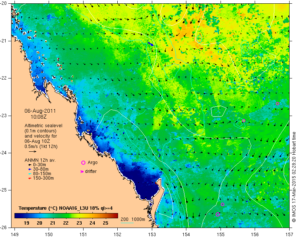Viewport: 297px width, 238px height.
Task: Click the latitude axis label '-20'
Action: 4,3
